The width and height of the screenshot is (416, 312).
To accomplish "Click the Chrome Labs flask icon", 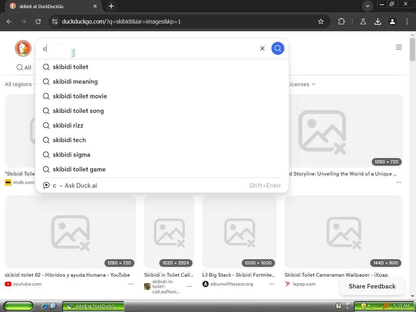I will pyautogui.click(x=363, y=22).
